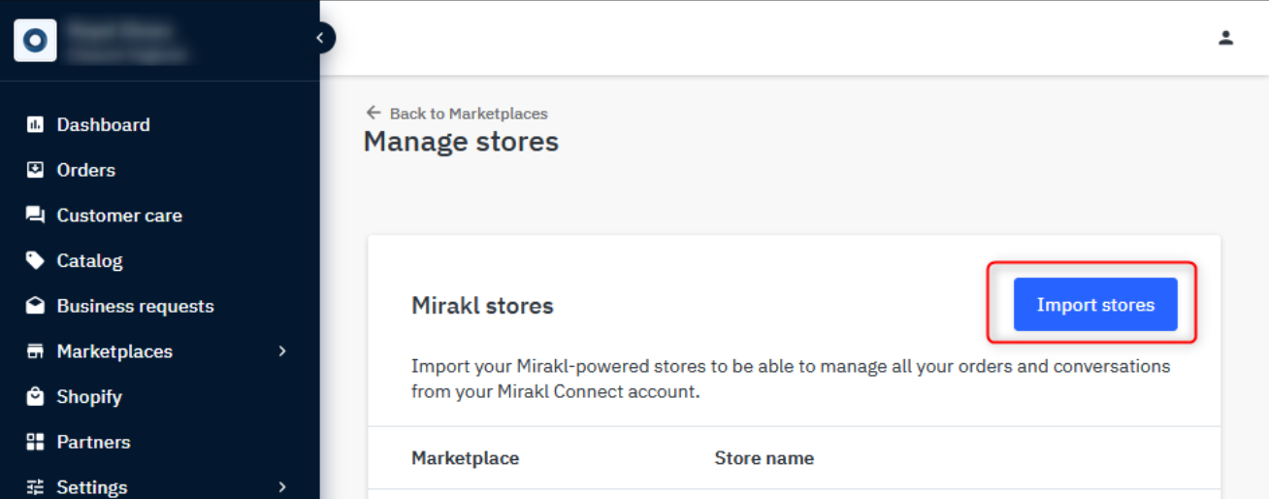1269x499 pixels.
Task: Click the Import stores button
Action: [x=1095, y=305]
